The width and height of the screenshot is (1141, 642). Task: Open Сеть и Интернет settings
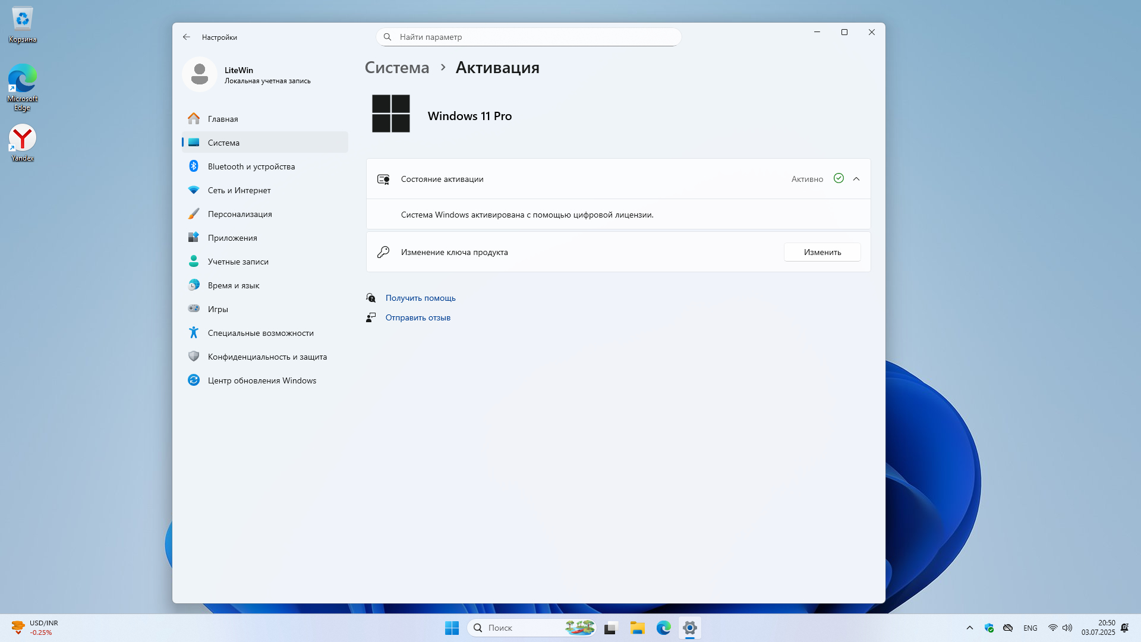[239, 190]
